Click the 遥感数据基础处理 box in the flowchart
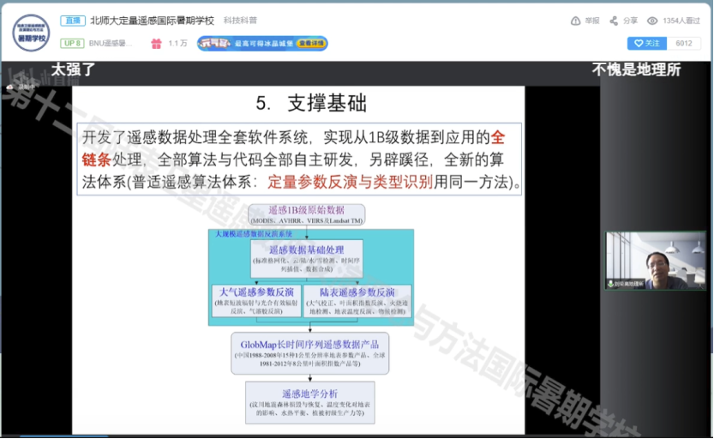Viewport: 714px width, 439px height. [309, 255]
